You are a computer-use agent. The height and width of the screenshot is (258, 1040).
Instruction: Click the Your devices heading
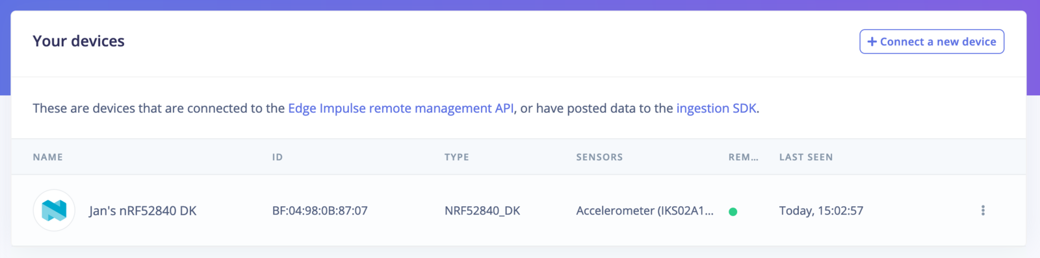pyautogui.click(x=79, y=41)
